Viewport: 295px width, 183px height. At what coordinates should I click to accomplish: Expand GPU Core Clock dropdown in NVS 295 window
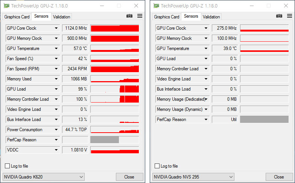(206, 28)
